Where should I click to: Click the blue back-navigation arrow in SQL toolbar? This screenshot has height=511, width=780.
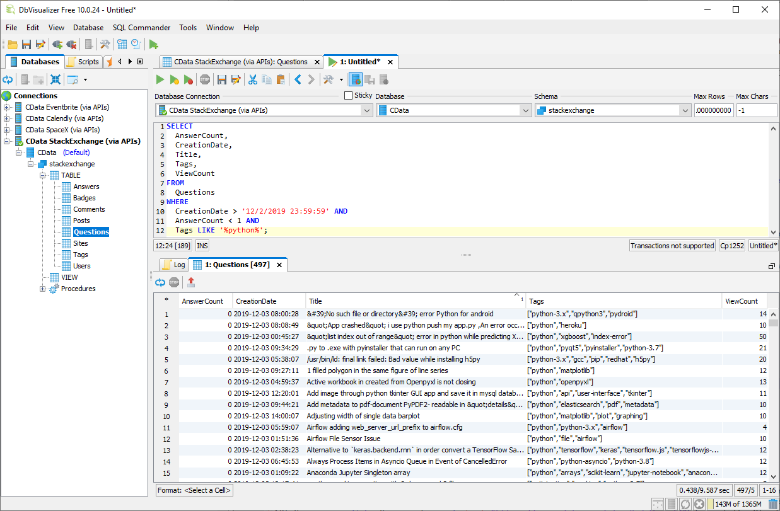coord(297,79)
